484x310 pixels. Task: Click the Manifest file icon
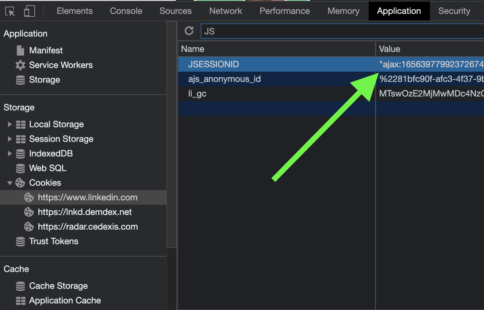coord(20,50)
